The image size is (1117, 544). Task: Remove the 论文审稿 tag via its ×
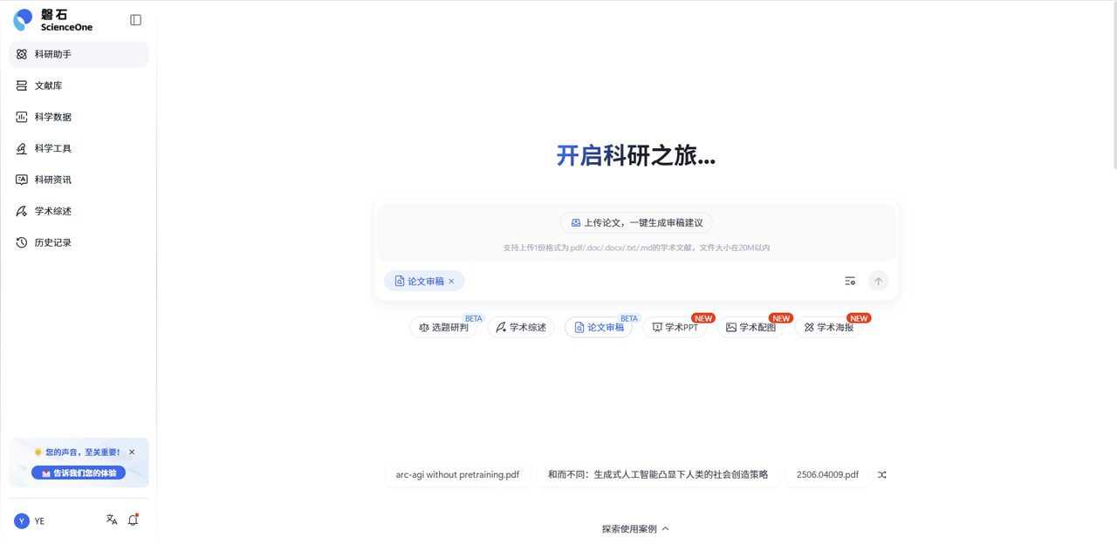(x=452, y=281)
